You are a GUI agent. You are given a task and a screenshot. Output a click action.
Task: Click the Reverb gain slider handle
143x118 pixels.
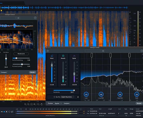coord(63,78)
